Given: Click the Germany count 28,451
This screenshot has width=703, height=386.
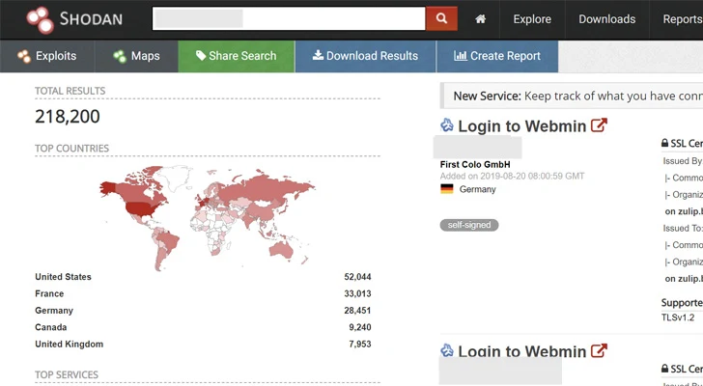Looking at the screenshot, I should click(x=357, y=311).
